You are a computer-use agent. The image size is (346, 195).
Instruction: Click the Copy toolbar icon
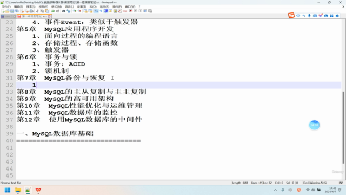tap(42, 11)
